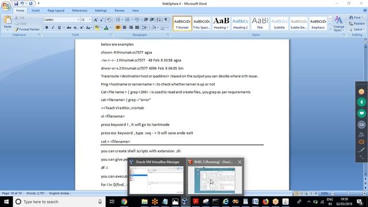Open Chrome from the taskbar
The height and width of the screenshot is (207, 368).
[x=124, y=202]
